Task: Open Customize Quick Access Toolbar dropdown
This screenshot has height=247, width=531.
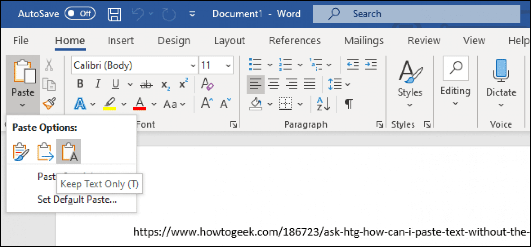Action: pyautogui.click(x=193, y=14)
